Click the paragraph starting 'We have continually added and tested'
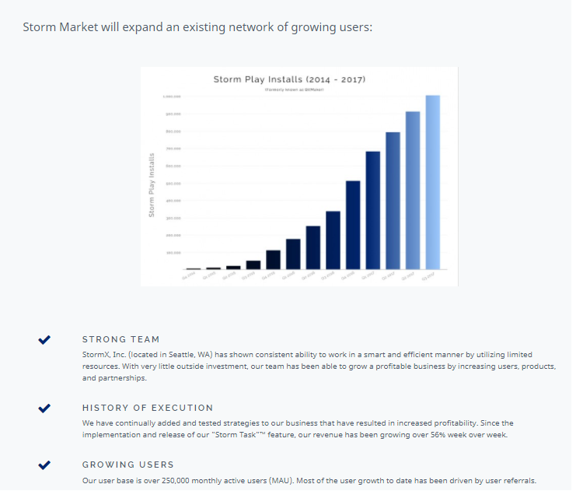 tap(298, 429)
